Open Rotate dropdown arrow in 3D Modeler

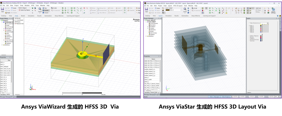point(49,10)
